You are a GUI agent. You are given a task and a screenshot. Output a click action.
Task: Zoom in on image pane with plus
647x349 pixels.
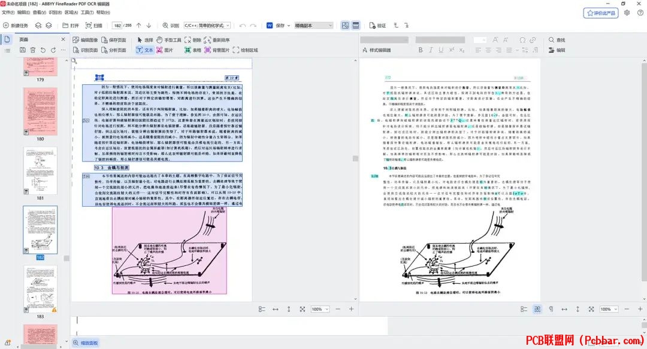click(x=351, y=309)
